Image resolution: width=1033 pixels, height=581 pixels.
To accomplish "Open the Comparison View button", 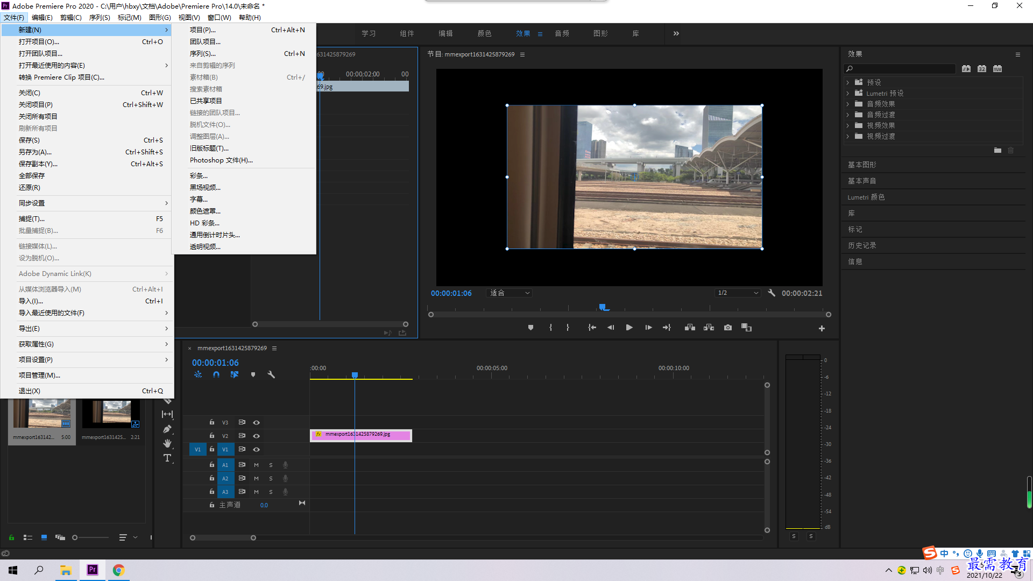I will pyautogui.click(x=746, y=328).
